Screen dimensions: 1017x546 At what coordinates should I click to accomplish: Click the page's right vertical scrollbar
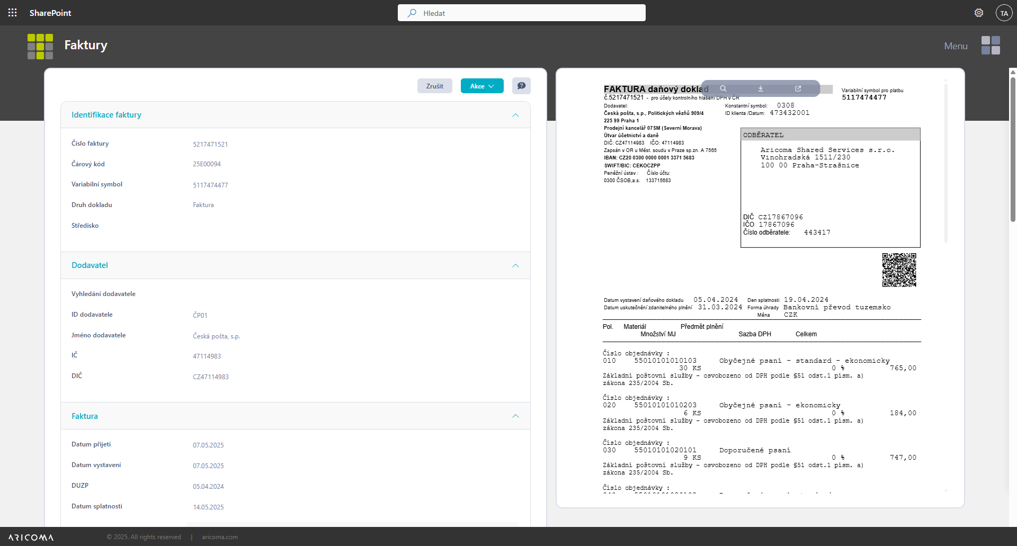pyautogui.click(x=1013, y=148)
